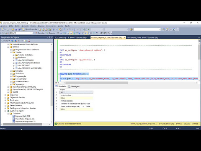201x151 pixels.
Task: Click the Parse checkmark icon
Action: coord(61,33)
